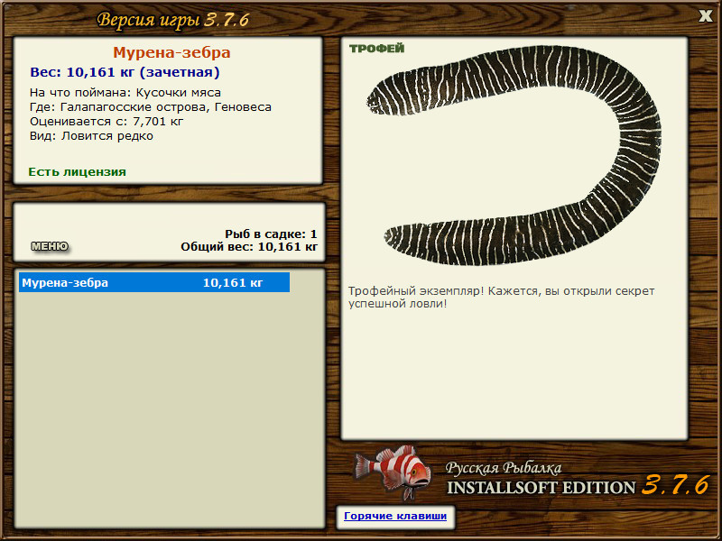722x541 pixels.
Task: Click the orange 3.7.6 version number logo
Action: point(675,485)
